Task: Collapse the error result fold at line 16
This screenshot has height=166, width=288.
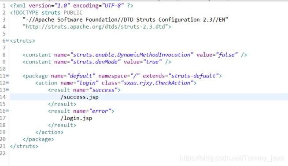Action: tap(7, 111)
